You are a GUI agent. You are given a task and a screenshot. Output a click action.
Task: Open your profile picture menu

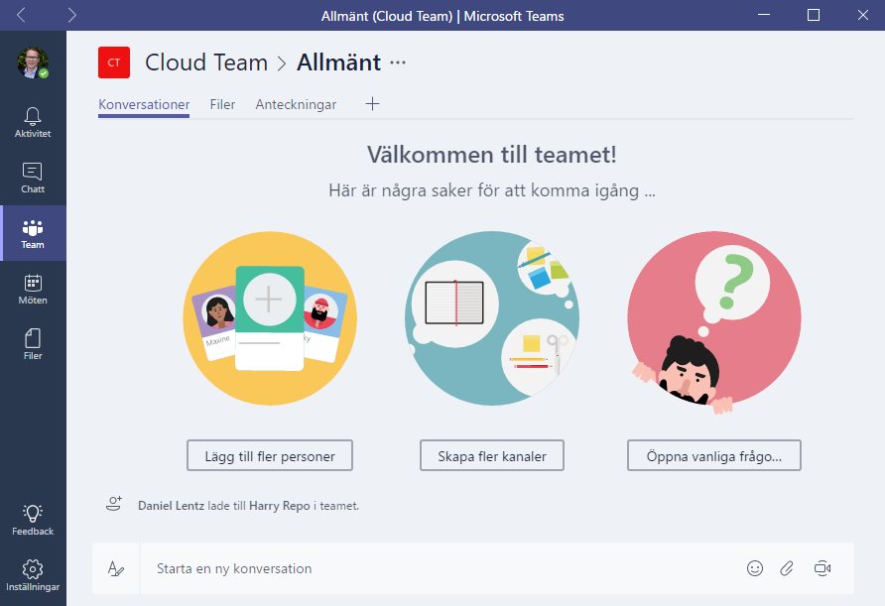[x=33, y=61]
